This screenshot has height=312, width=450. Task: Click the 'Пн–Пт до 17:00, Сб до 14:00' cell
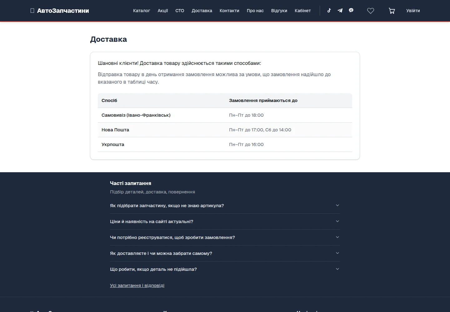click(x=289, y=130)
